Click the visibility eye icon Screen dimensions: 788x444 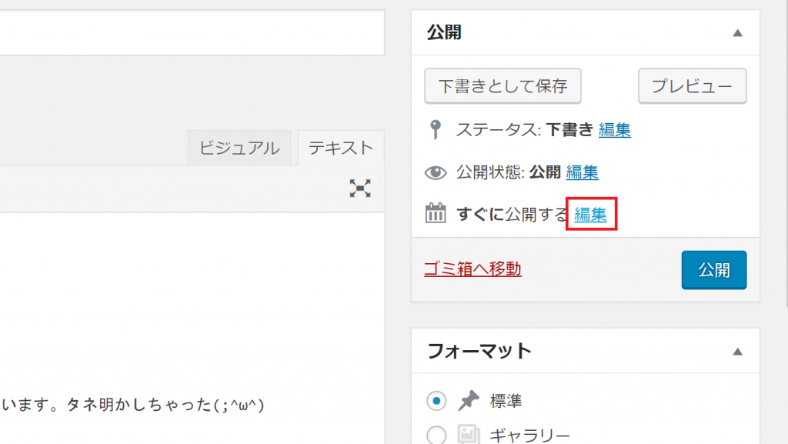coord(436,172)
